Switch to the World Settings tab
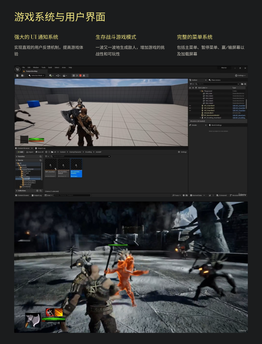Image resolution: width=262 pixels, height=344 pixels. tap(215, 125)
